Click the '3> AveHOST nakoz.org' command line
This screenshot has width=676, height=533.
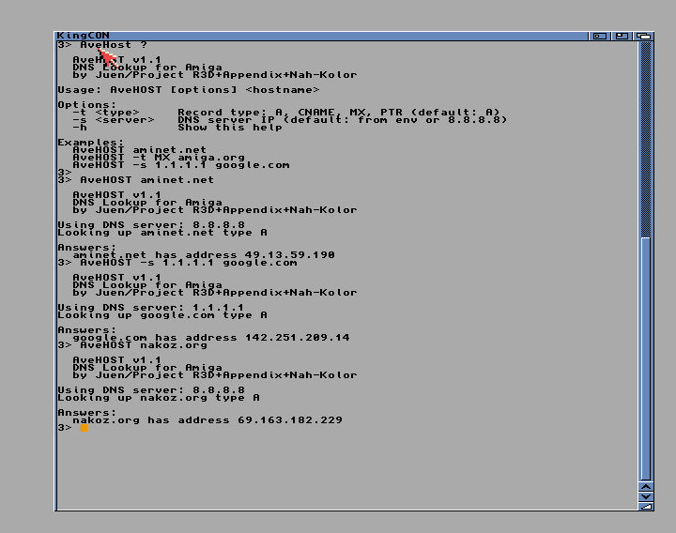[x=132, y=345]
